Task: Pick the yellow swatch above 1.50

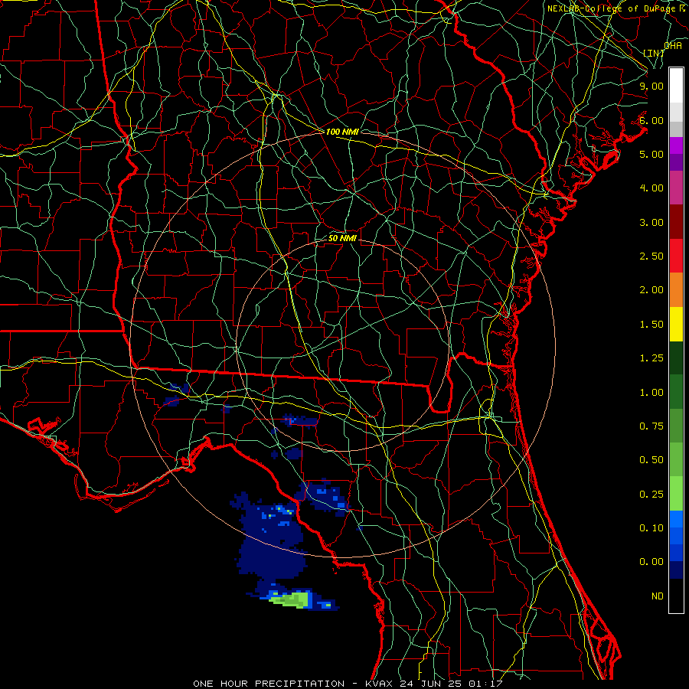Action: [676, 324]
